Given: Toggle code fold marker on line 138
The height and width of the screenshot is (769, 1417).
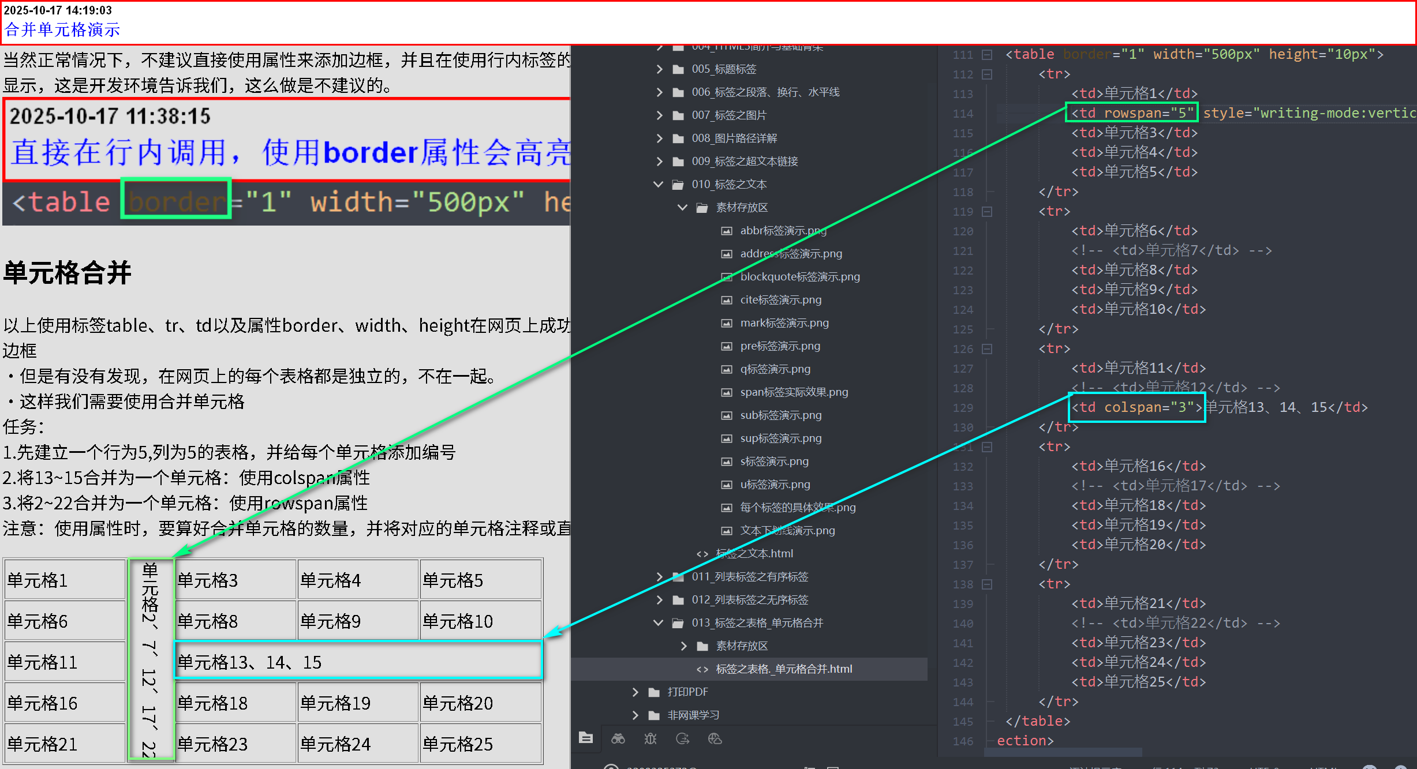Looking at the screenshot, I should coord(987,584).
